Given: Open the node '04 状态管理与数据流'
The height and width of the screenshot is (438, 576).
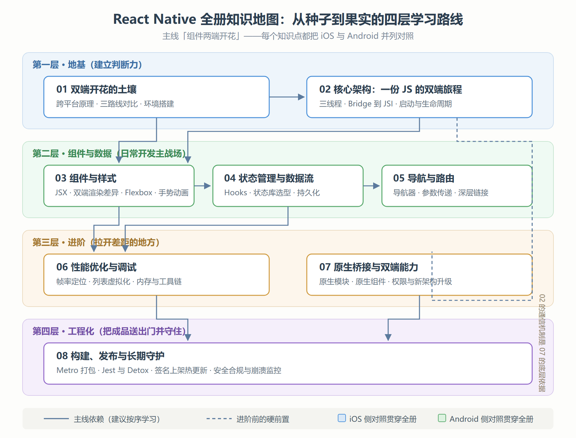Looking at the screenshot, I should pos(288,186).
